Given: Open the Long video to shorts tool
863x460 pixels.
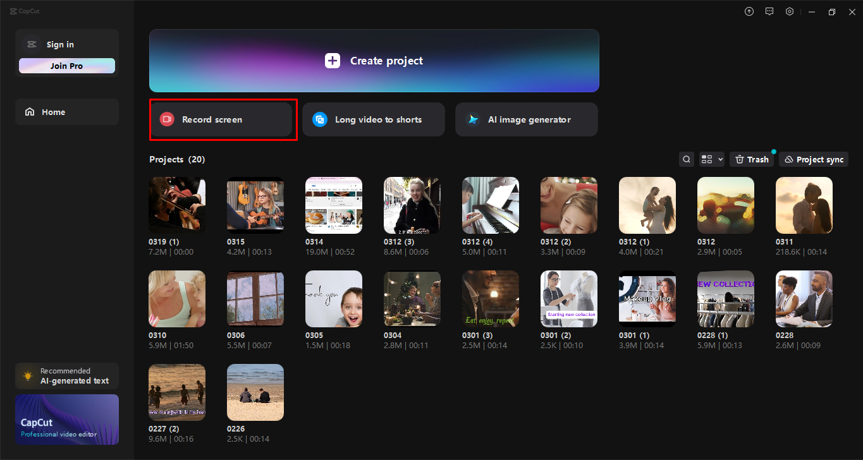Looking at the screenshot, I should (373, 119).
